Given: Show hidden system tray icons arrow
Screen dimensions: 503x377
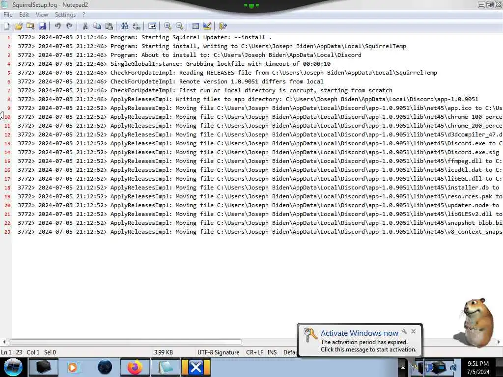Looking at the screenshot, I should pyautogui.click(x=403, y=368).
